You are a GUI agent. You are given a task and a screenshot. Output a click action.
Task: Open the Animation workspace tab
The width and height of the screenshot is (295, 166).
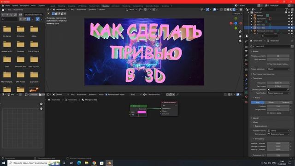pyautogui.click(x=115, y=6)
